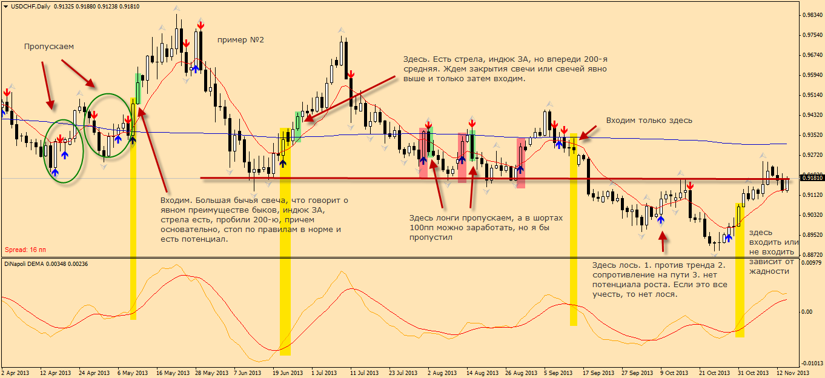Screen dimensions: 825x378
Task: Click the 17 Sep 2013 date label
Action: (599, 373)
